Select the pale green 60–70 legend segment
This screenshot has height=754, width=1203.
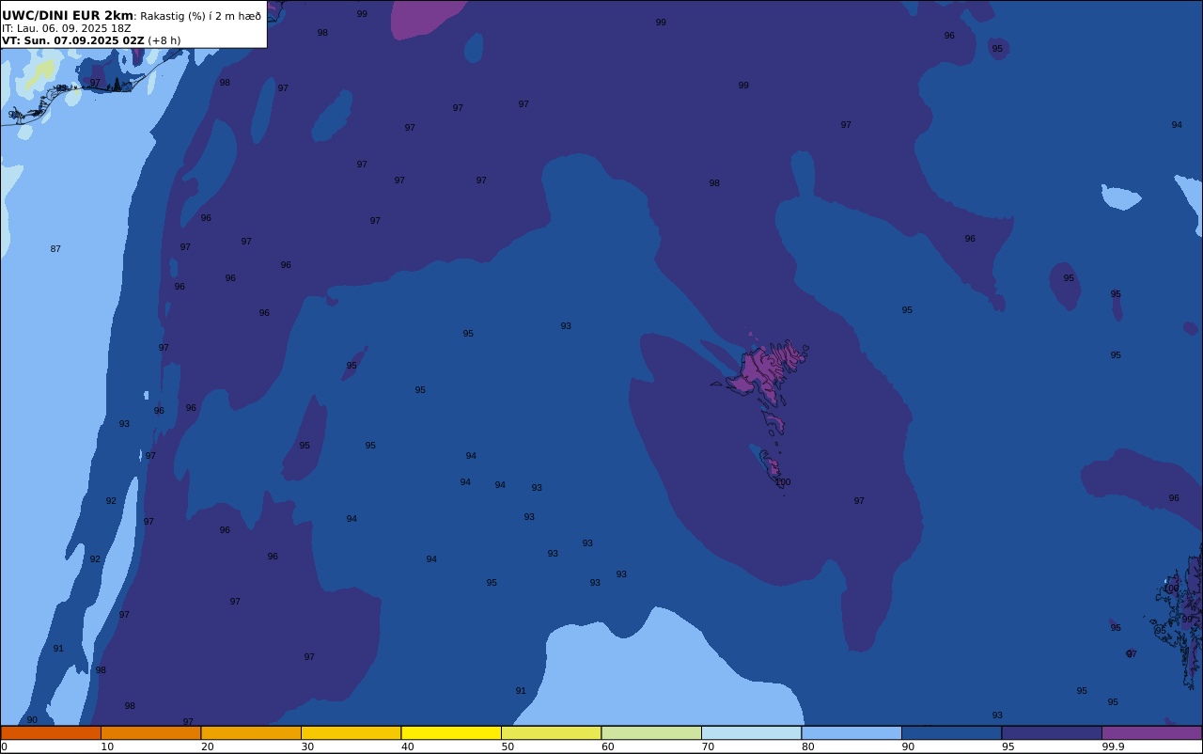651,732
